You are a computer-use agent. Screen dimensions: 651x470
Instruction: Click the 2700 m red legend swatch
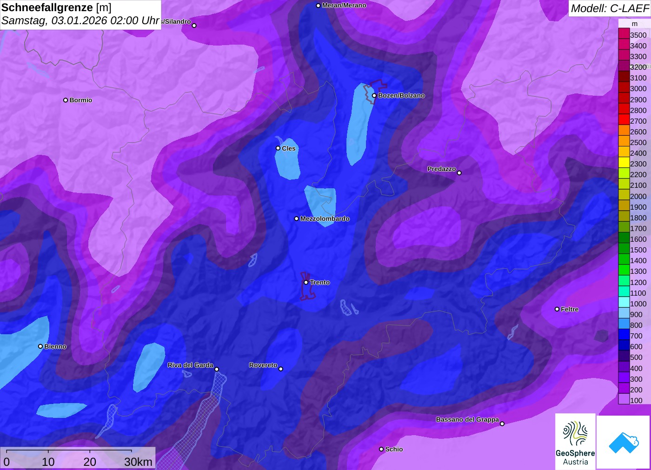(x=624, y=120)
